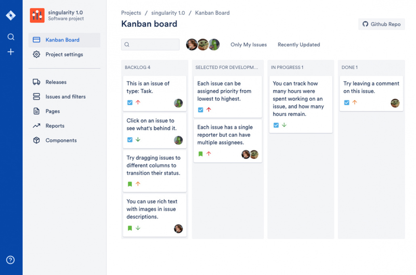Click the Reports trend arrow icon
Screen dimensions: 416x275
[x=36, y=126]
